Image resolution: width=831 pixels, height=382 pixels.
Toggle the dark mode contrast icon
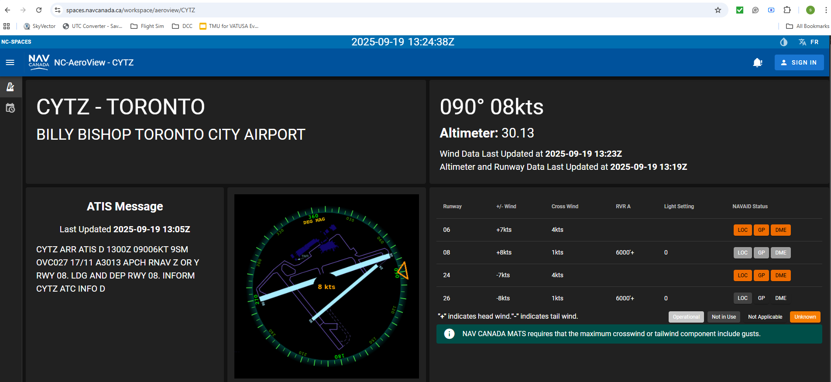(784, 42)
